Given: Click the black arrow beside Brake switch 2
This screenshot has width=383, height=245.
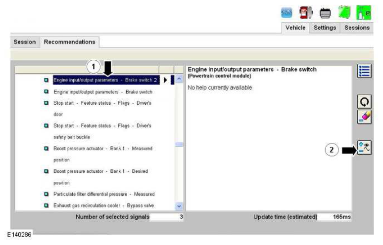Looking at the screenshot, I should (166, 80).
